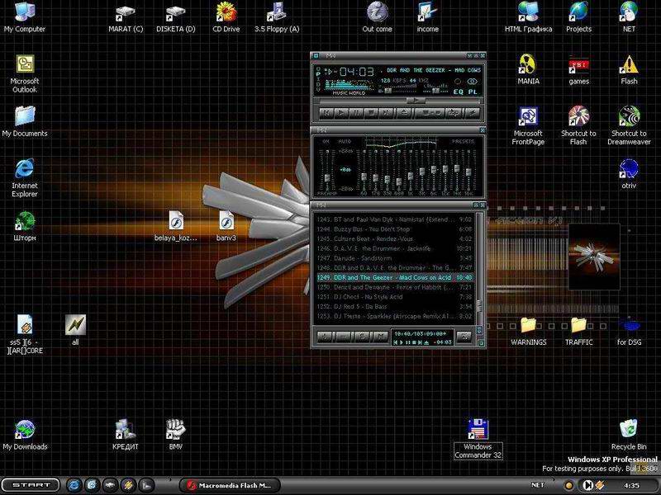Select the DISKETA (D) drive icon
661x495 pixels.
(176, 19)
